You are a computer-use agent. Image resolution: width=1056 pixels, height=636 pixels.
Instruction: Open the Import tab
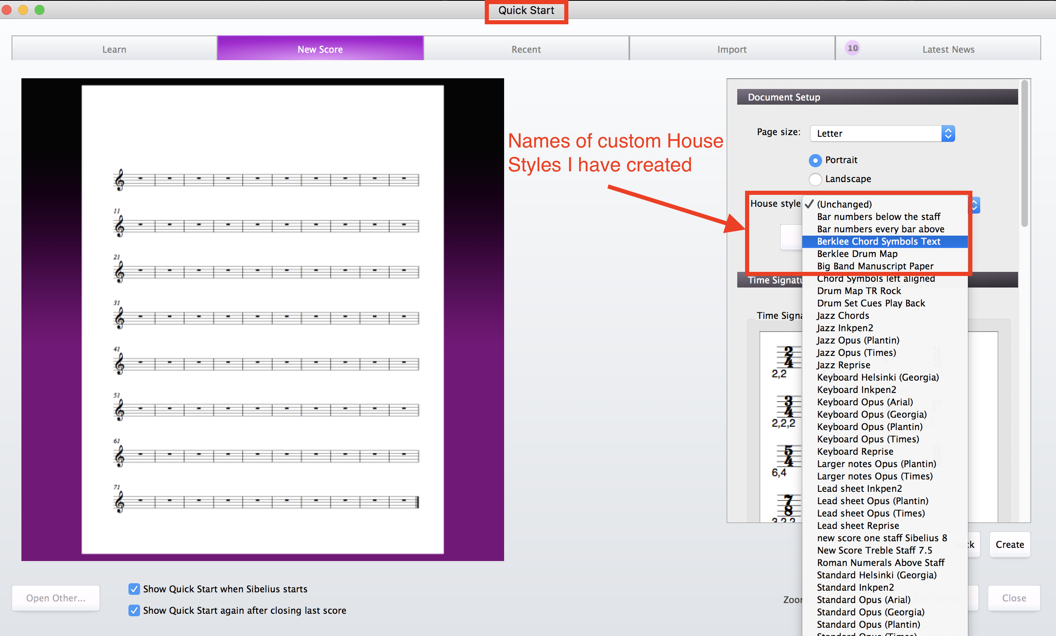pos(731,49)
